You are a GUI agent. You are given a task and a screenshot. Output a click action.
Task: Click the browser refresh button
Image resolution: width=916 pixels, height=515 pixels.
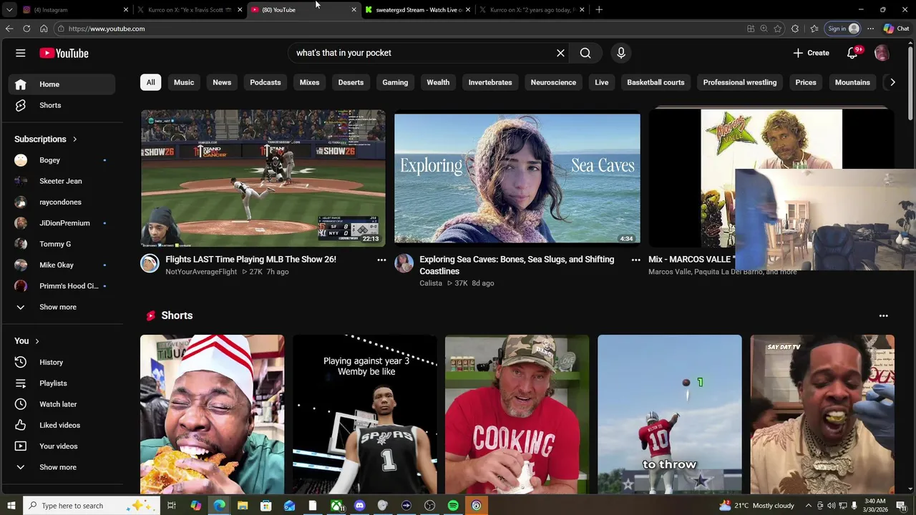click(26, 29)
